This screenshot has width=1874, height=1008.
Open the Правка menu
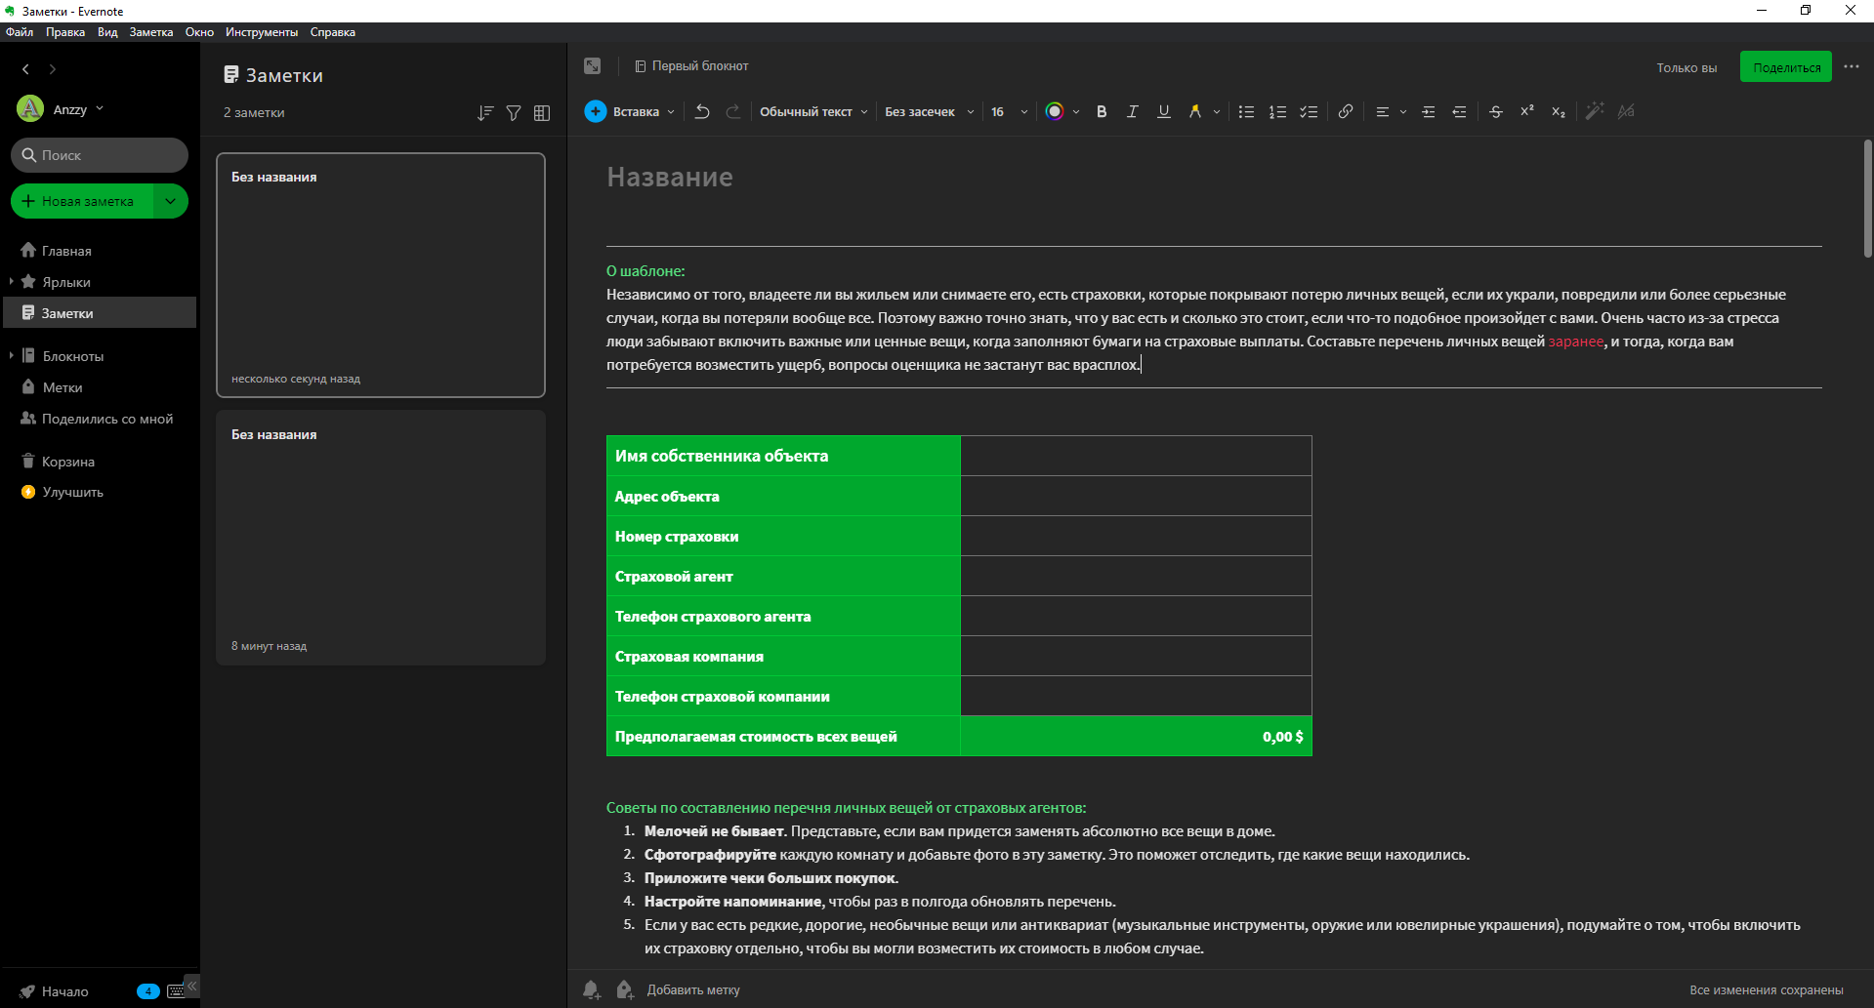pos(65,31)
